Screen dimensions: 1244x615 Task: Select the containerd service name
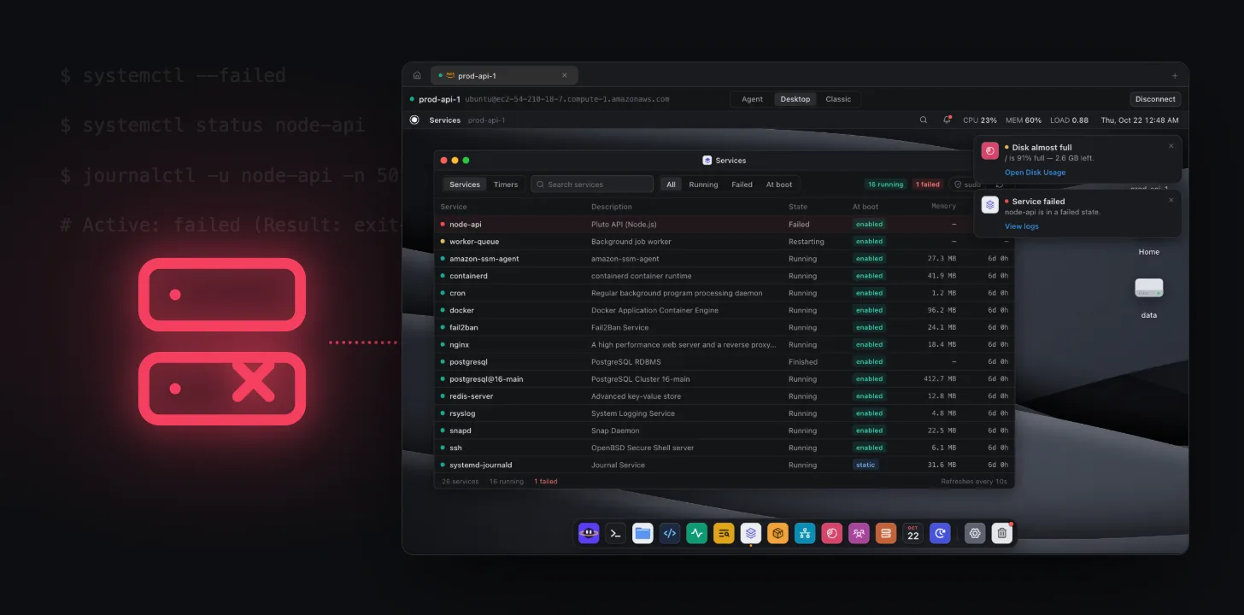pyautogui.click(x=468, y=276)
